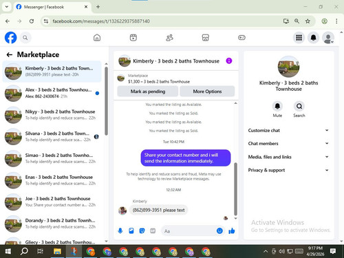The image size is (344, 258).
Task: Open Dorandy's townhouse conversation
Action: pos(52,224)
